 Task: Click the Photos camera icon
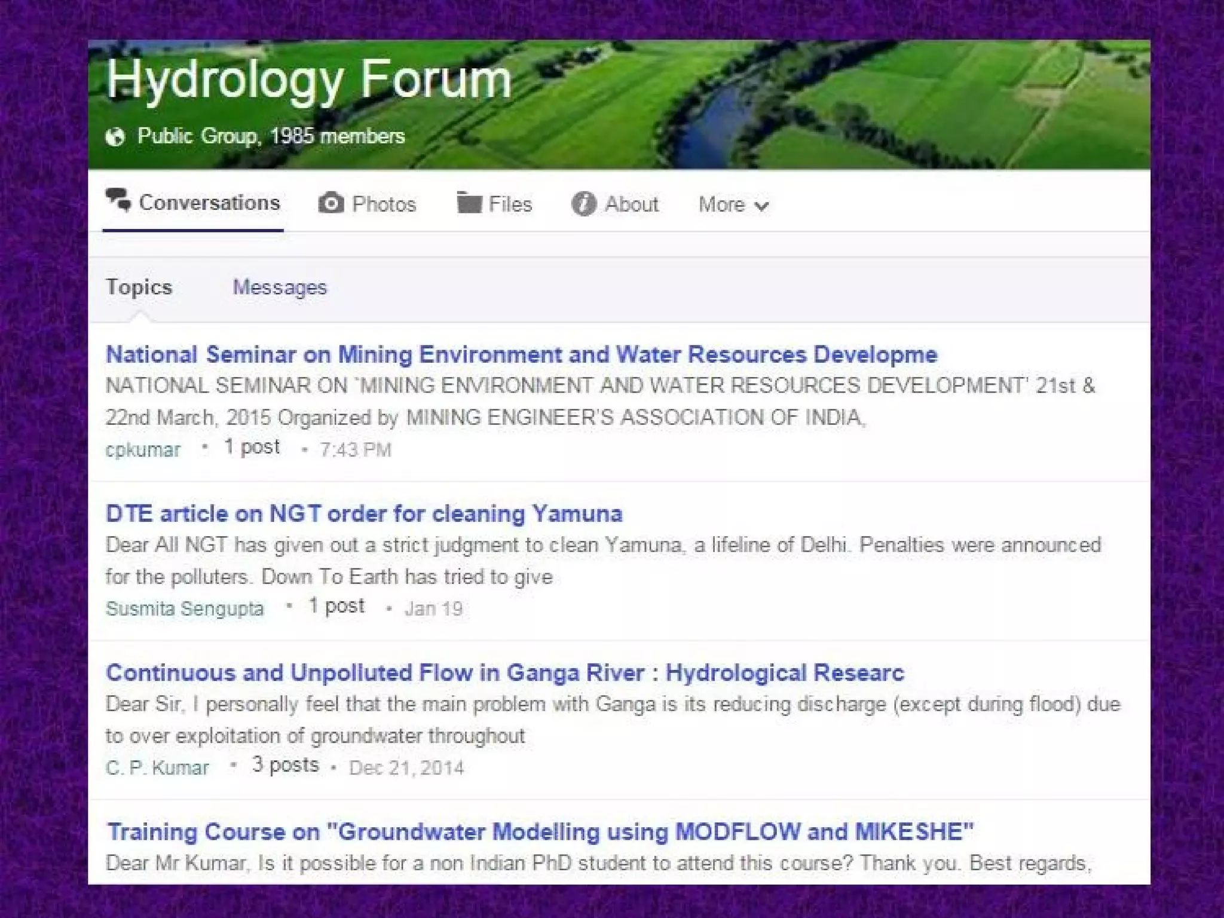[331, 203]
